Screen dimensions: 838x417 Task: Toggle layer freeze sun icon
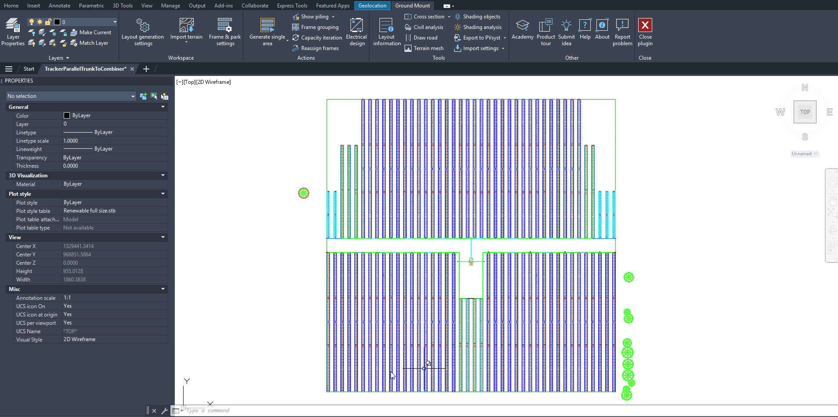pyautogui.click(x=40, y=22)
